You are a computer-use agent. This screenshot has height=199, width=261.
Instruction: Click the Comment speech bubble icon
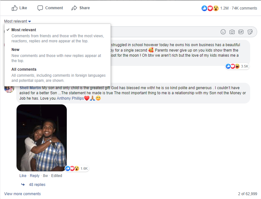click(40, 8)
